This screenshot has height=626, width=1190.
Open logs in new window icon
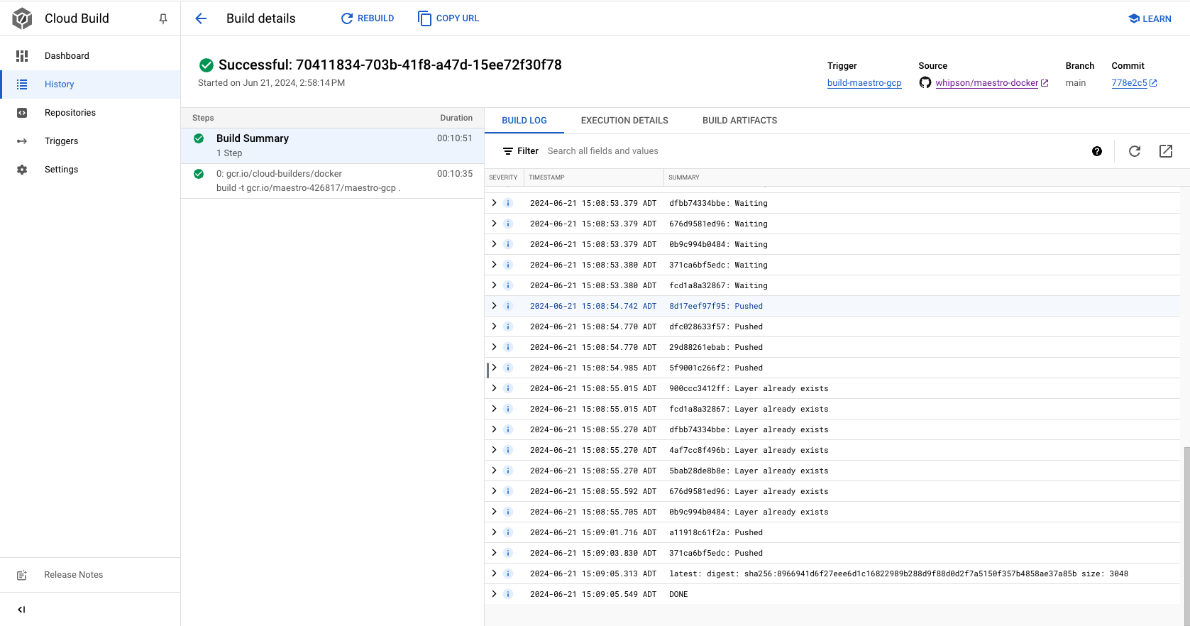[x=1166, y=151]
